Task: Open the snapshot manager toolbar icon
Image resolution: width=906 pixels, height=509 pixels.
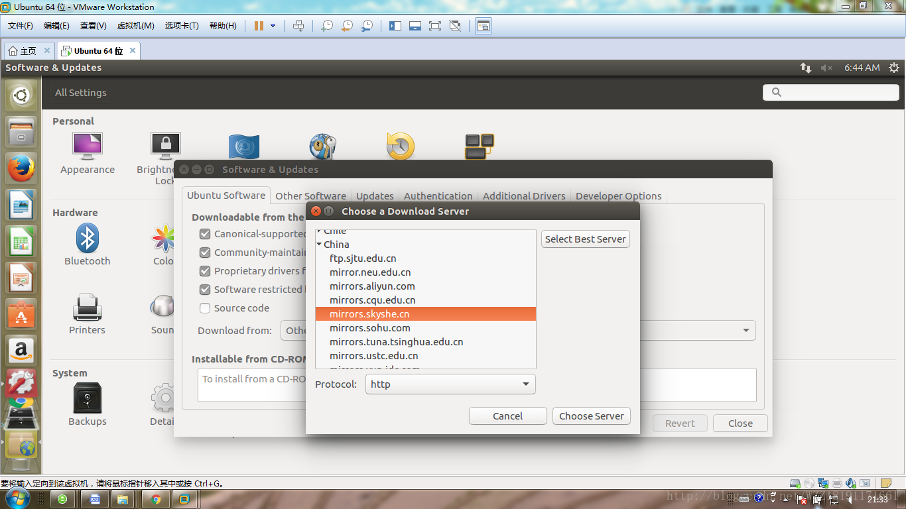Action: (x=367, y=26)
